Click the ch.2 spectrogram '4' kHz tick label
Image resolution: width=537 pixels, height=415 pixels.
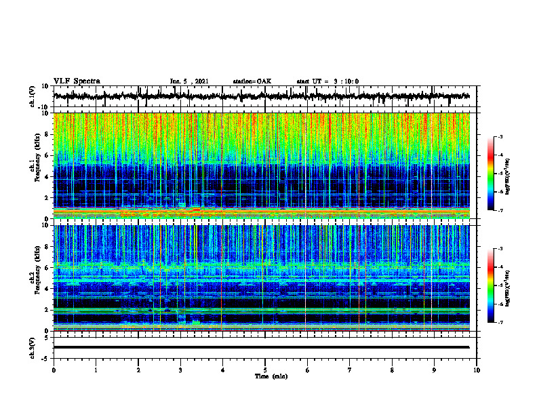47,289
